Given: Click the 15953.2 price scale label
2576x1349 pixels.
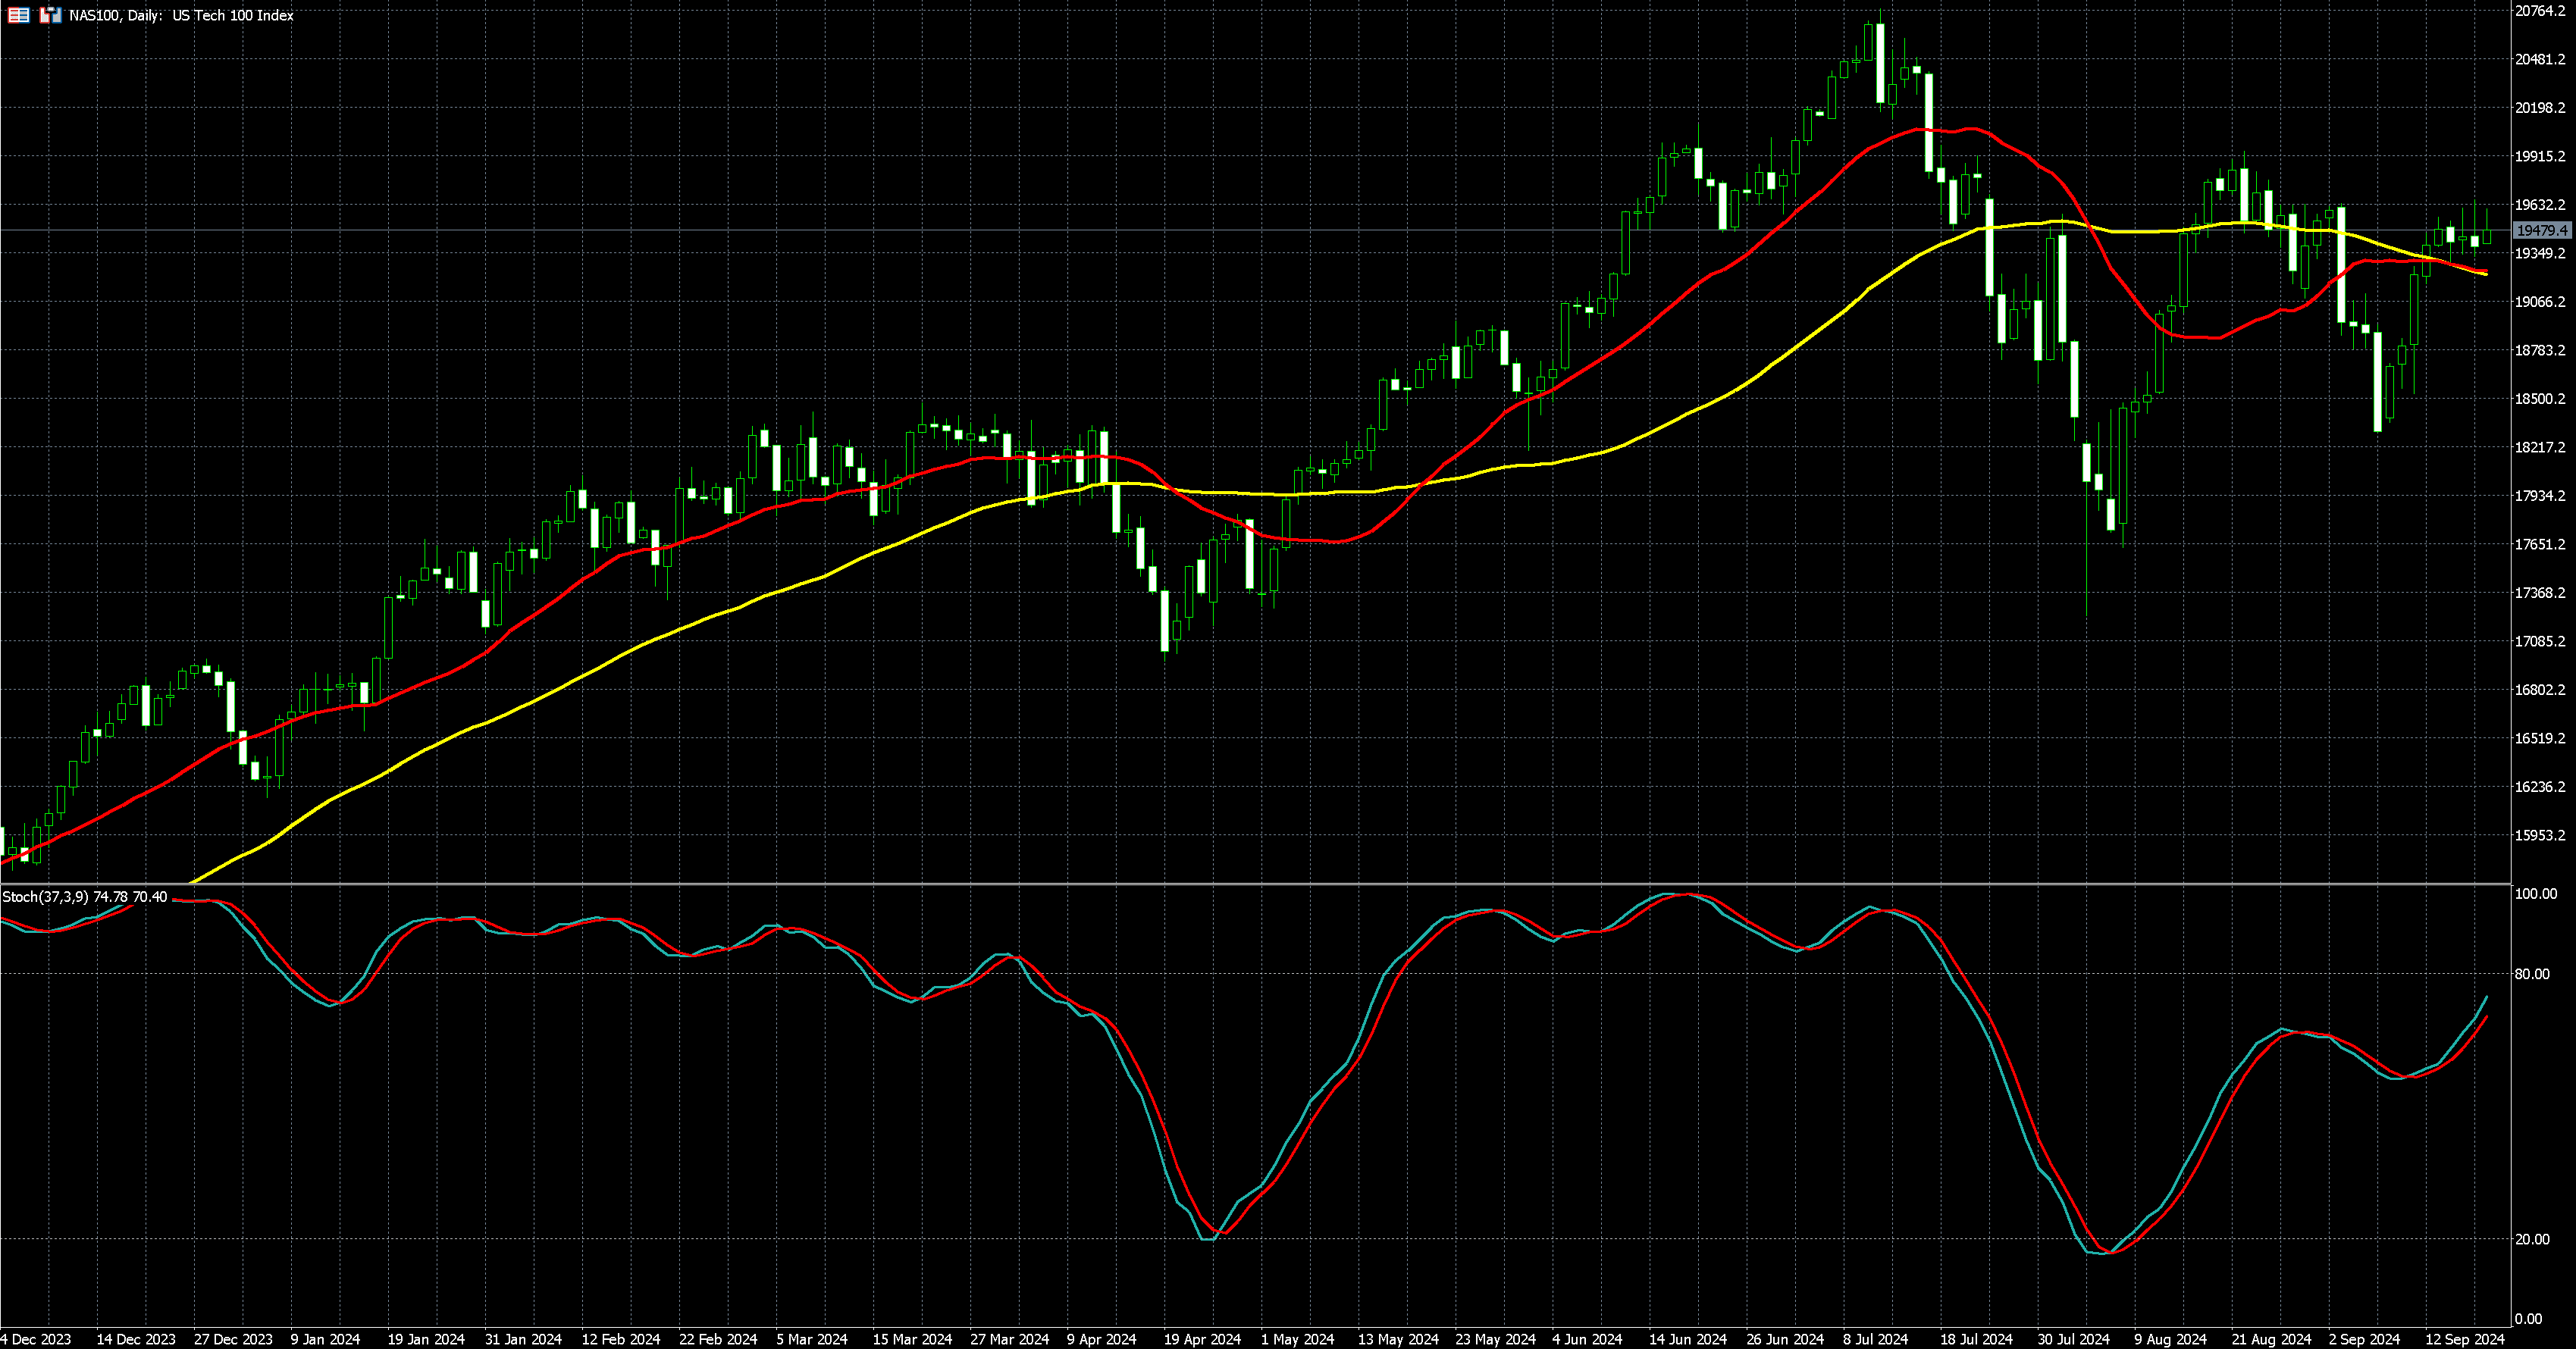Looking at the screenshot, I should 2540,836.
